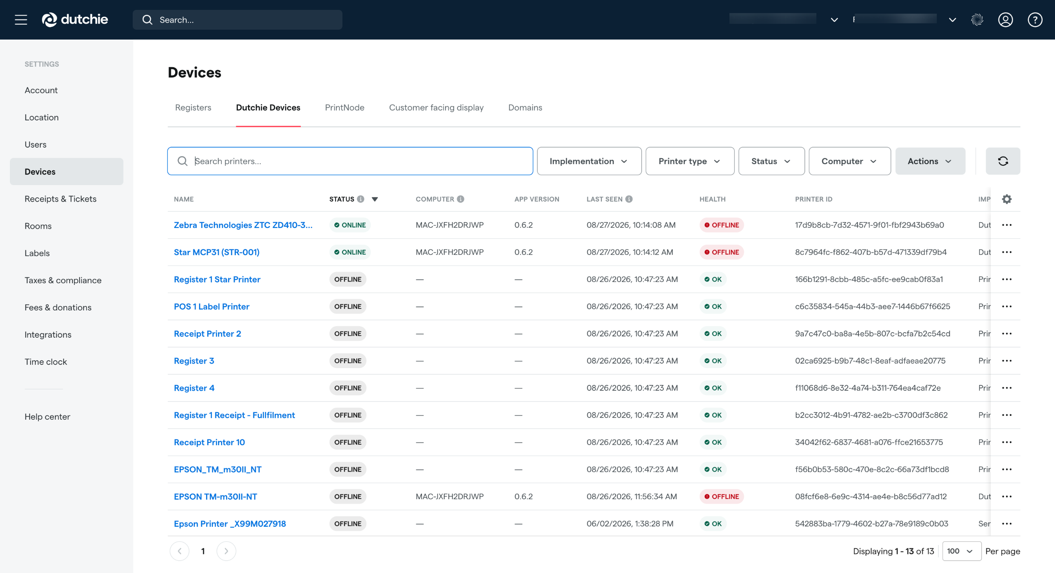Screen dimensions: 1055x573
Task: Focus the Search printers input field
Action: pyautogui.click(x=350, y=161)
